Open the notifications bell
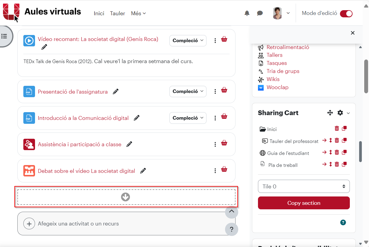Viewport: 369px width, 247px height. pos(247,13)
